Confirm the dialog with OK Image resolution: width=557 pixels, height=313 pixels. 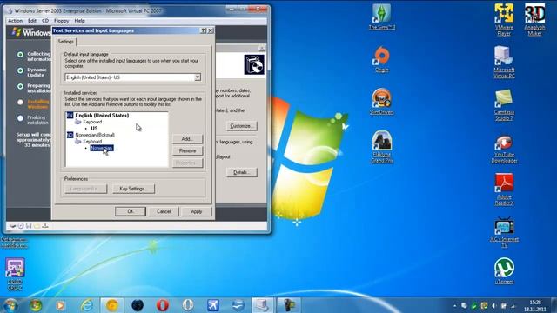(x=131, y=211)
